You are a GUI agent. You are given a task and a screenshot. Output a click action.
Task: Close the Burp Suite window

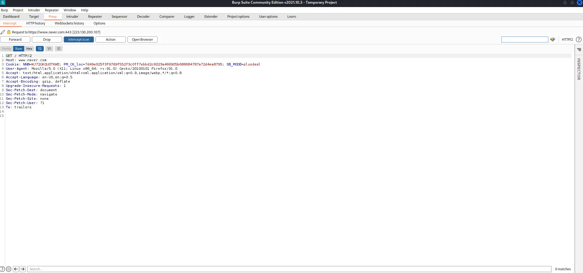[579, 2]
